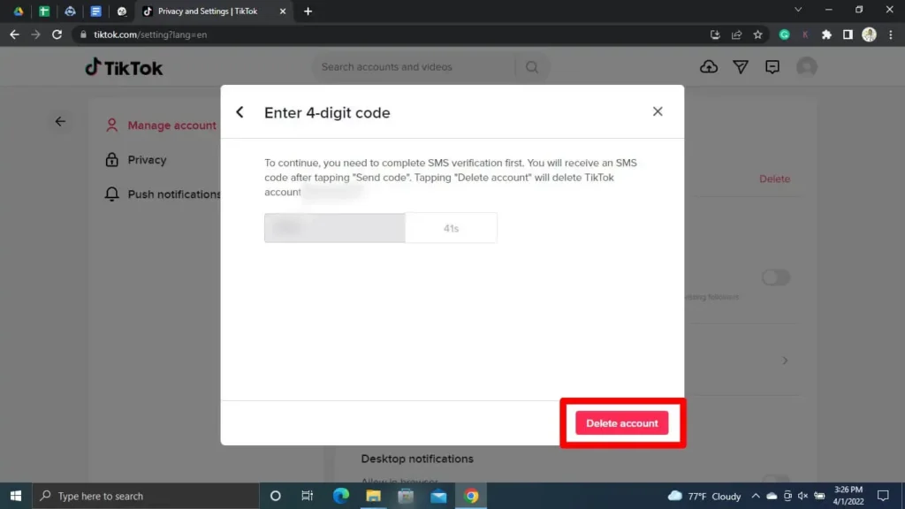This screenshot has width=905, height=509.
Task: Open the inbox chat icon
Action: (772, 67)
